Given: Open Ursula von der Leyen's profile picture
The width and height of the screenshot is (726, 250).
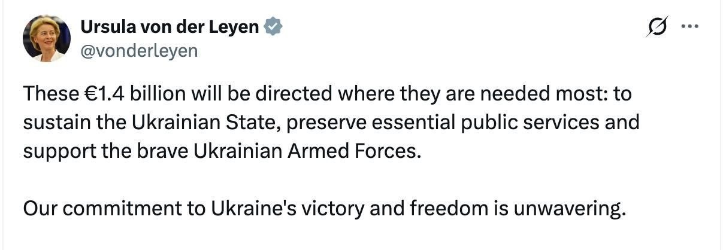Looking at the screenshot, I should pos(46,38).
